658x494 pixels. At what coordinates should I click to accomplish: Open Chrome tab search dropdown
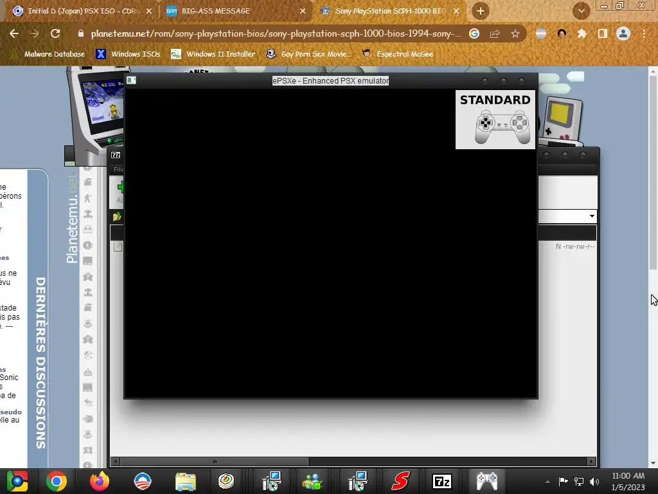(x=581, y=11)
